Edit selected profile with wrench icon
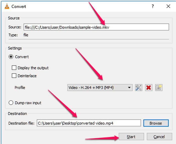This screenshot has width=176, height=144. click(x=139, y=88)
